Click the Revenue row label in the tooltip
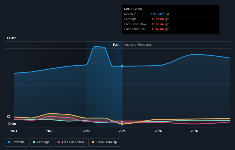The image size is (235, 150). pyautogui.click(x=130, y=14)
